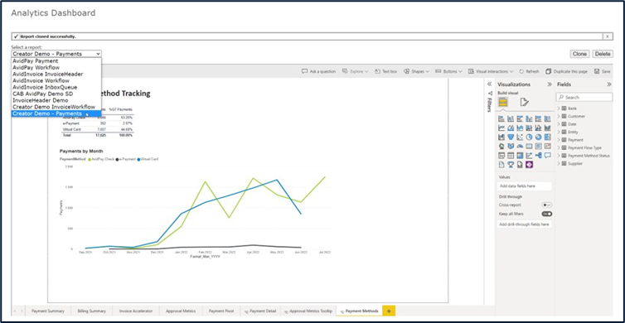This screenshot has height=323, width=625.
Task: Select the purple Power Apps visual icon
Action: [530, 165]
